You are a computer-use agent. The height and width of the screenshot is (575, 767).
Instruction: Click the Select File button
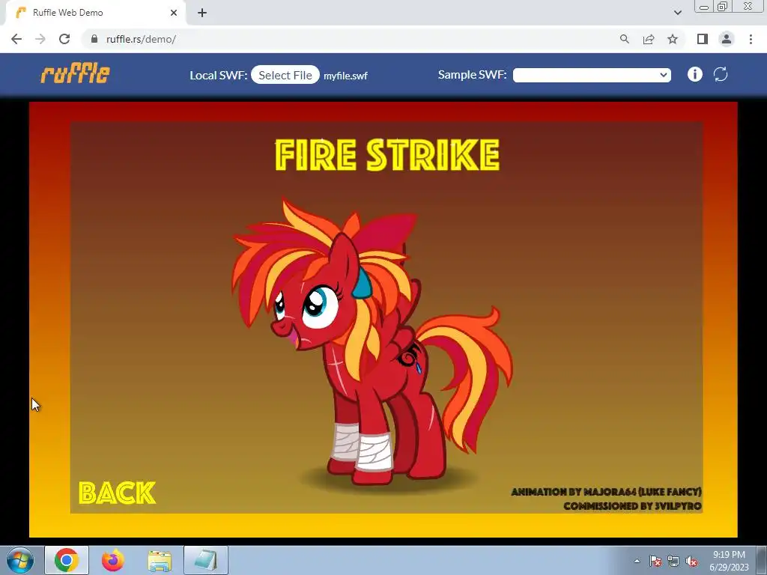(285, 75)
